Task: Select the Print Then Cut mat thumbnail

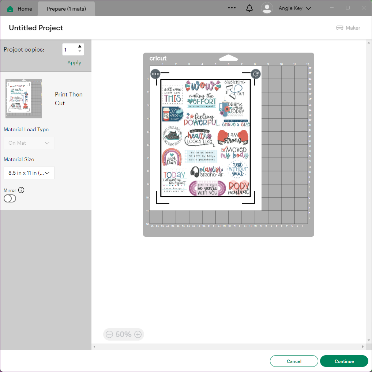Action: click(24, 99)
